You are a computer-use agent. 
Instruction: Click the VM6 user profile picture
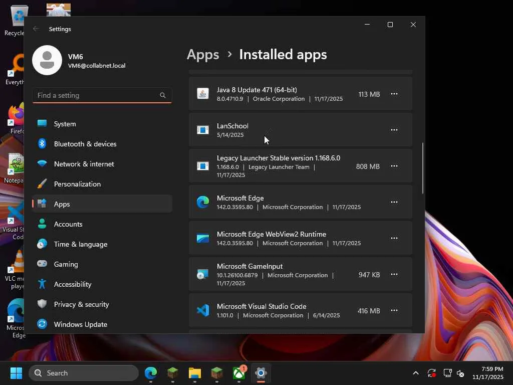tap(47, 60)
